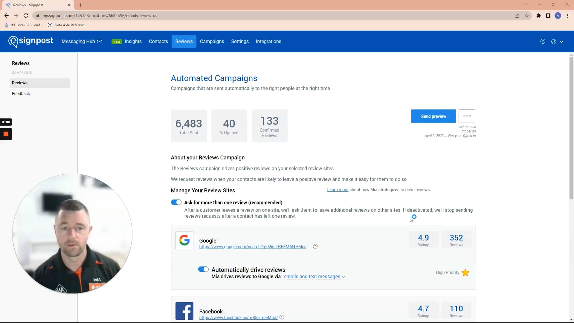This screenshot has height=323, width=574.
Task: Click the Signpost logo
Action: (x=31, y=41)
